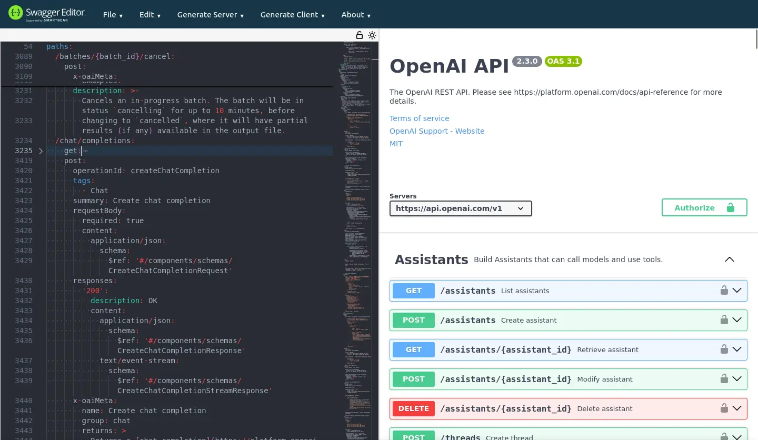Open the Terms of service link
The height and width of the screenshot is (440, 758).
(419, 118)
